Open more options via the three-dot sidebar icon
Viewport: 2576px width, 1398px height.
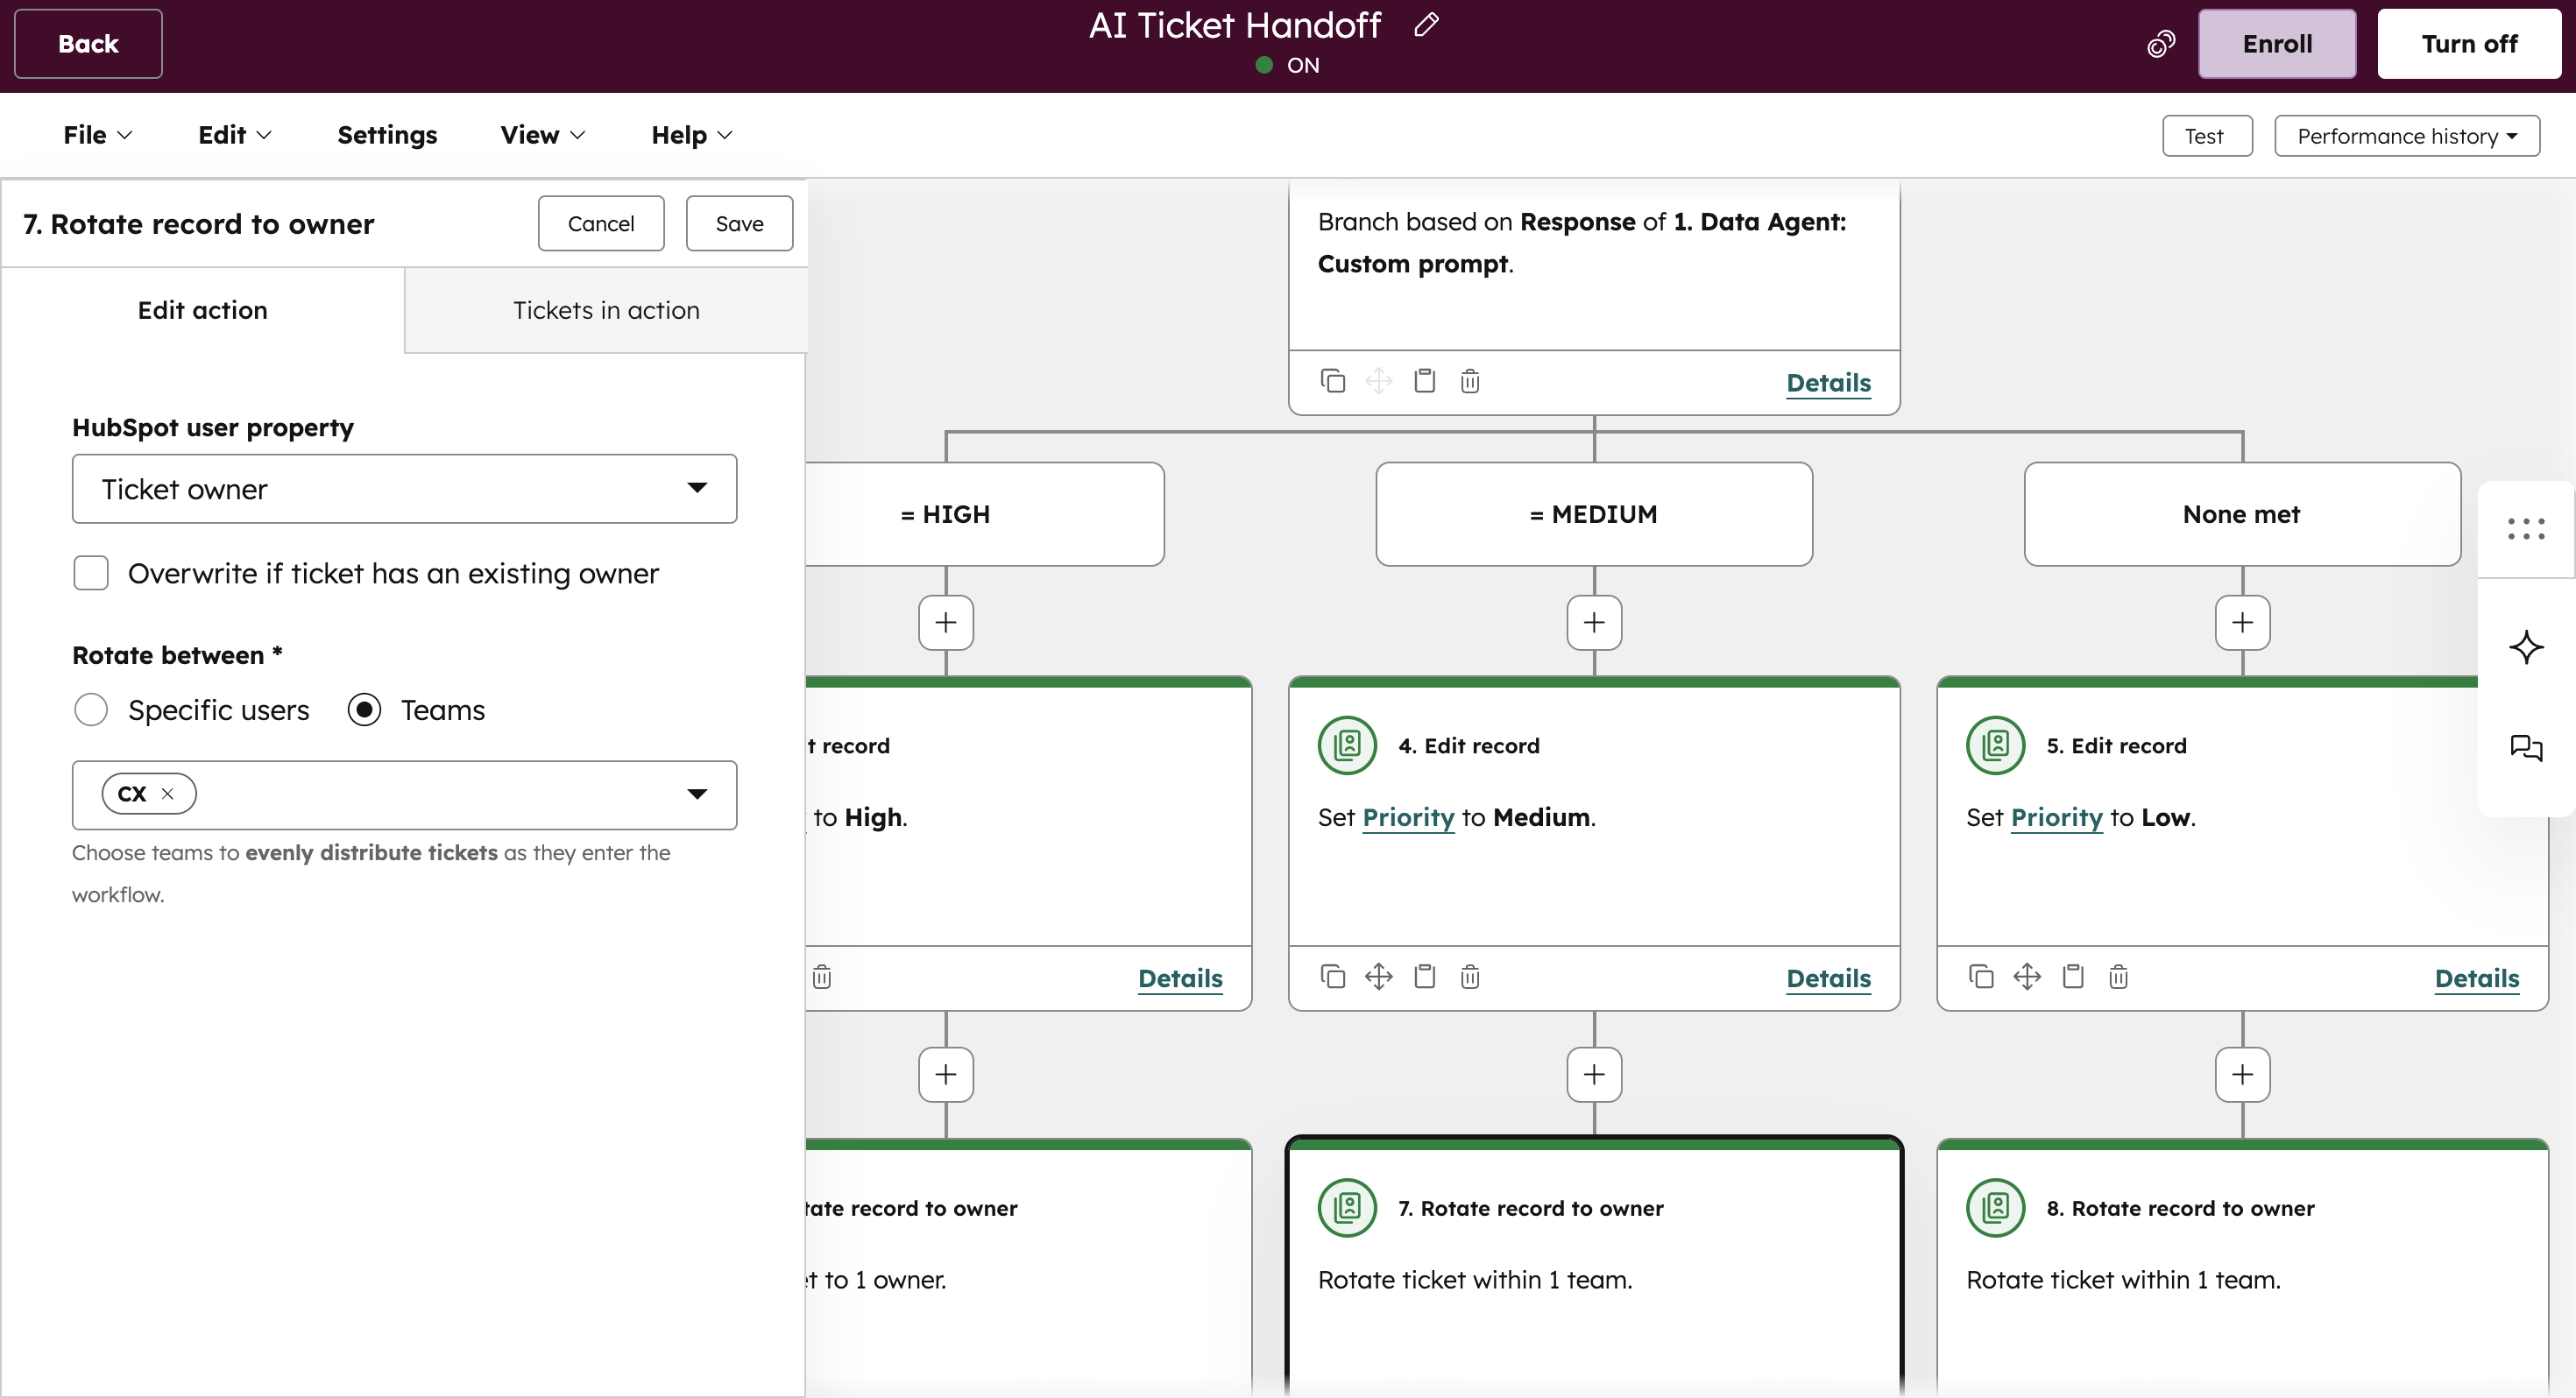click(x=2526, y=528)
